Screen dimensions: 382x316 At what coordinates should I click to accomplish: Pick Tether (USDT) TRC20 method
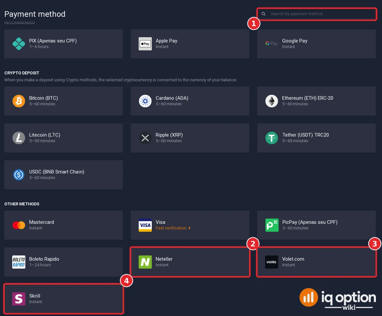(x=316, y=138)
